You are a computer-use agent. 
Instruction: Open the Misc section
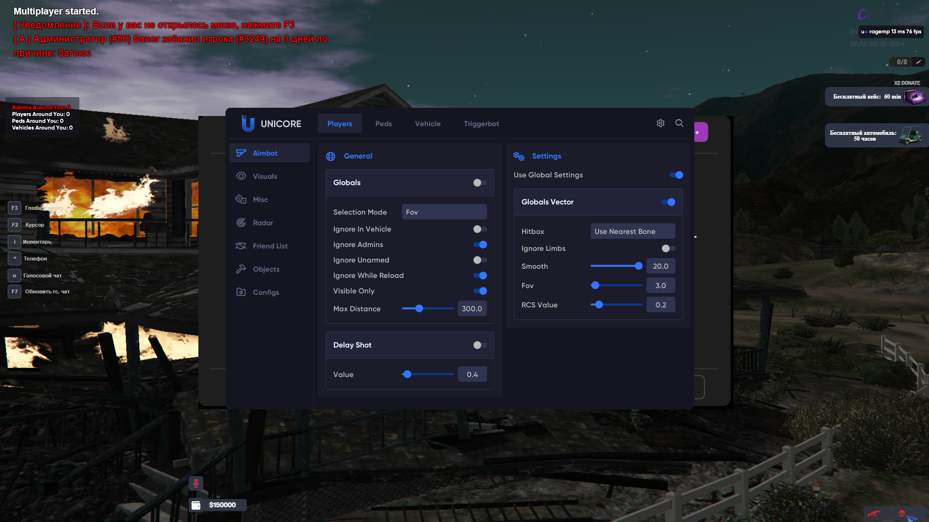tap(270, 199)
